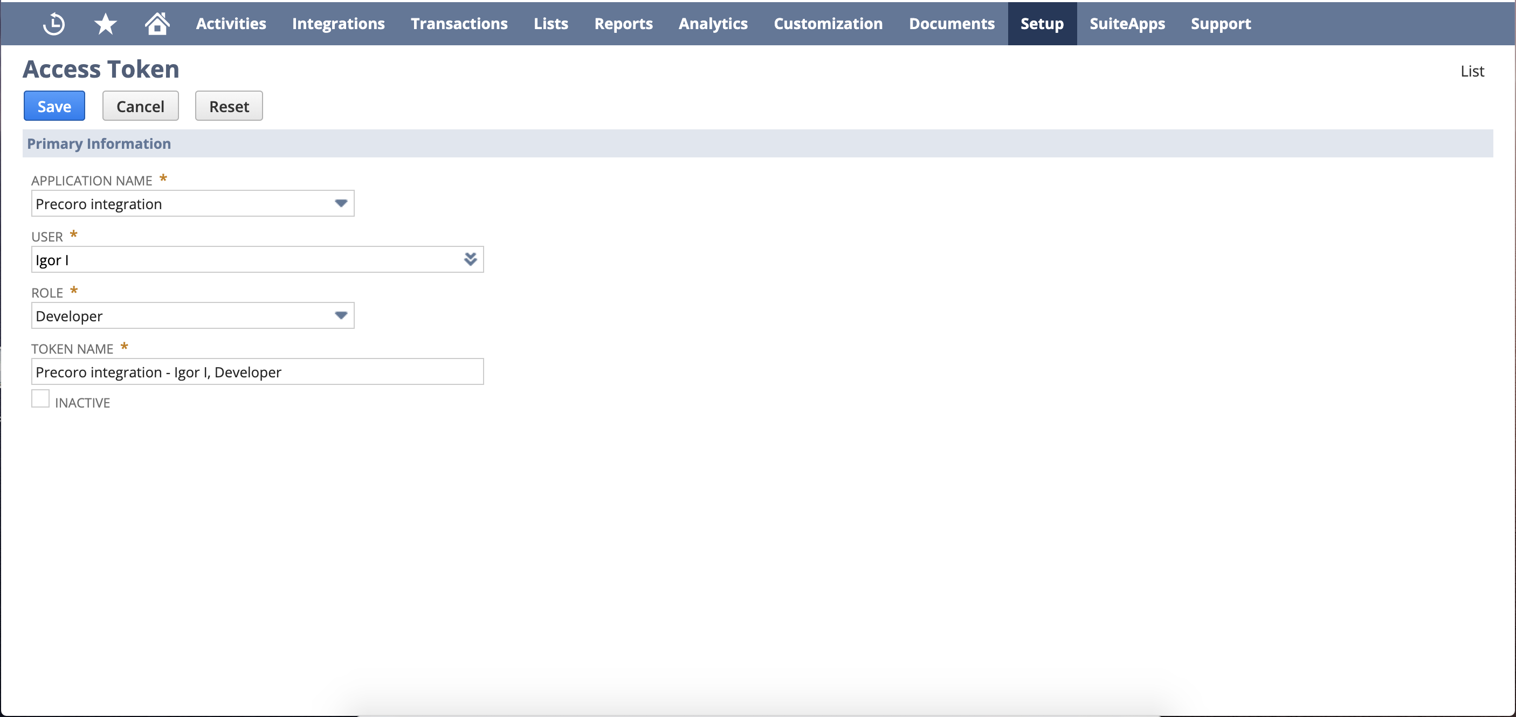Save the access token
The width and height of the screenshot is (1516, 717).
(54, 106)
